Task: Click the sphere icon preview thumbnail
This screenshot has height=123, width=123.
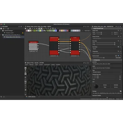Action: 96,86
